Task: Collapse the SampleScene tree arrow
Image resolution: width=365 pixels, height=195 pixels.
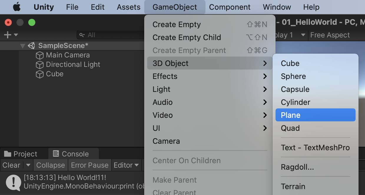Action: point(23,46)
